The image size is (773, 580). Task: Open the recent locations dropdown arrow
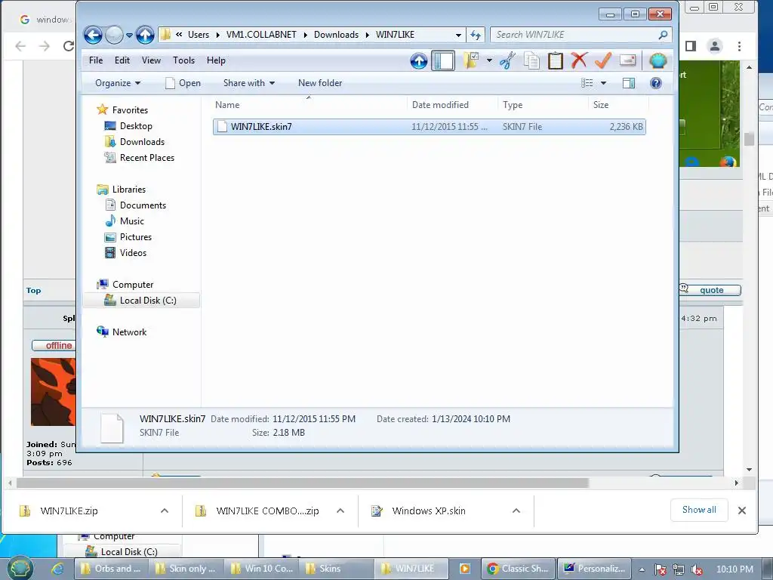(x=129, y=35)
